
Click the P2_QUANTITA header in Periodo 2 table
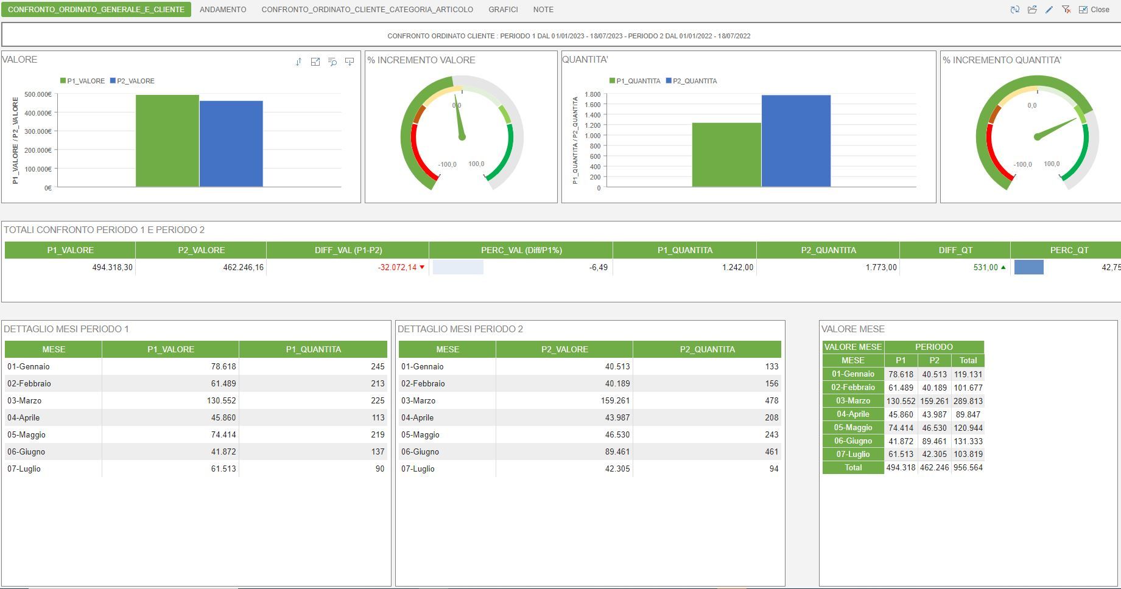(x=707, y=349)
